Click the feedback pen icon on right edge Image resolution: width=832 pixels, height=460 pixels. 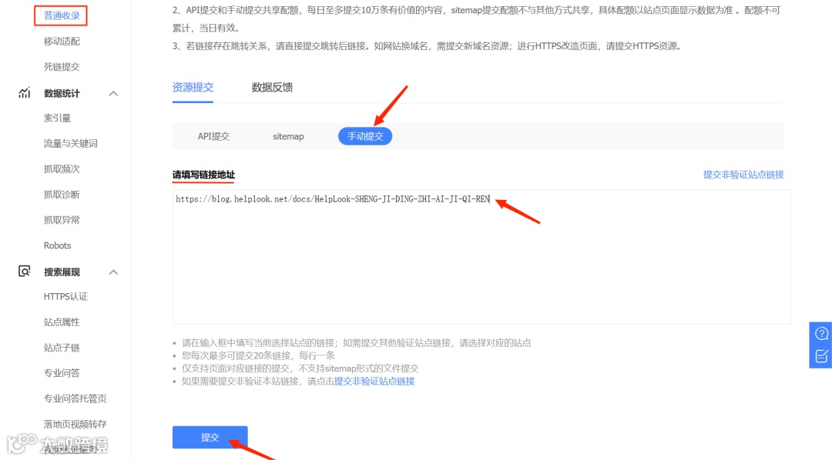[820, 356]
